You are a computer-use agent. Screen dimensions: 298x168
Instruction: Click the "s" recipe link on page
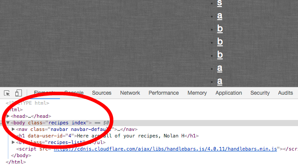coord(220,3)
